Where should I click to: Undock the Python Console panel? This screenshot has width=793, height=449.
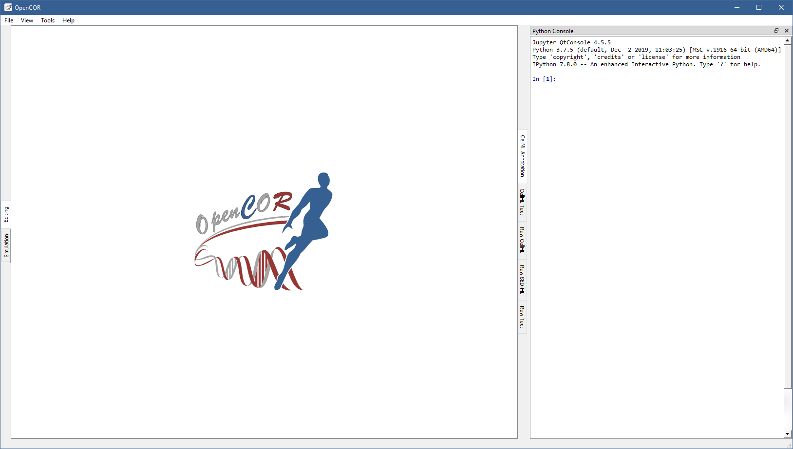pos(776,31)
